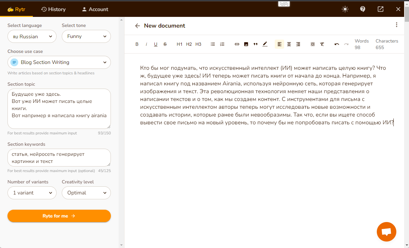This screenshot has height=248, width=409.
Task: Open the Select language dropdown
Action: (32, 36)
